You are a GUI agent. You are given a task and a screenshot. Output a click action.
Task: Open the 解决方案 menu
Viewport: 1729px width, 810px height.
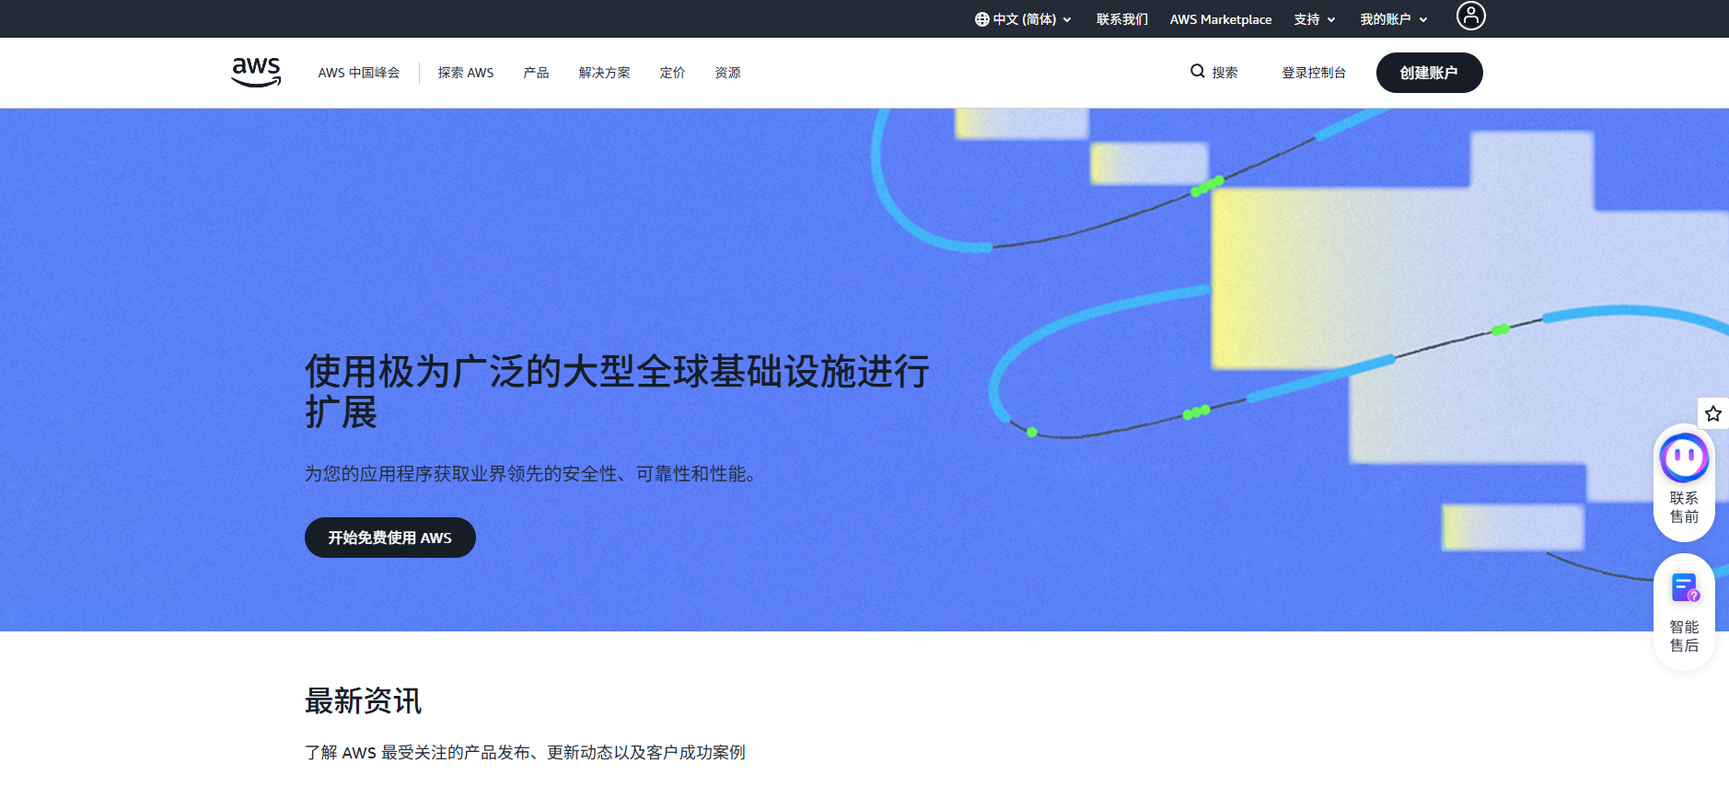(604, 73)
